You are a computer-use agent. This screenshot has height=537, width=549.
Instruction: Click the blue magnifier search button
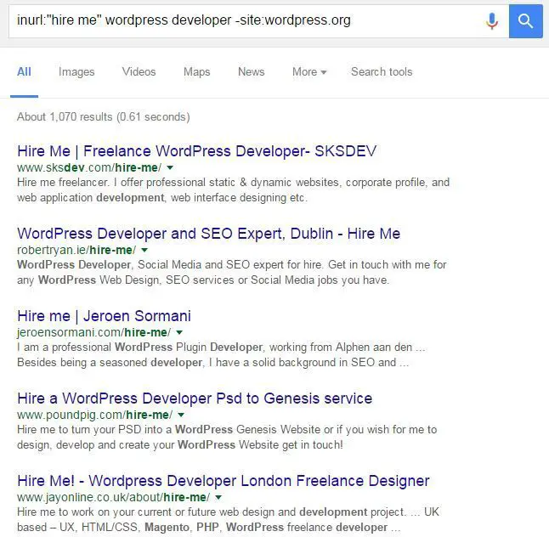(x=525, y=21)
